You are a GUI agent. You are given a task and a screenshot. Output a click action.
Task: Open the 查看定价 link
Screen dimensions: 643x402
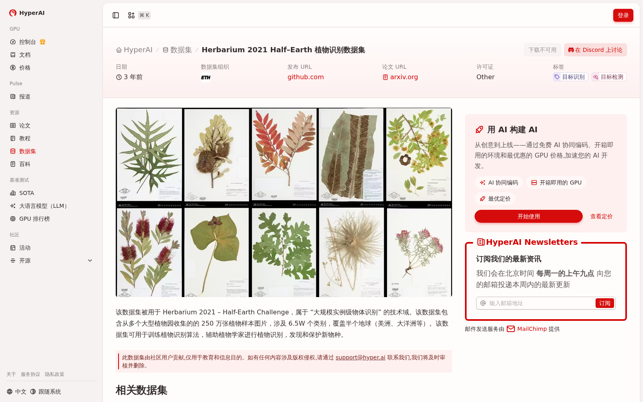tap(601, 216)
